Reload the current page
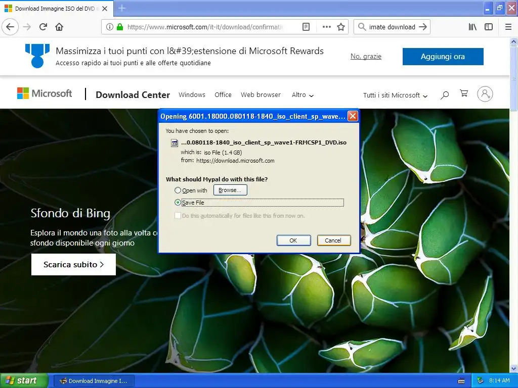 coord(43,27)
